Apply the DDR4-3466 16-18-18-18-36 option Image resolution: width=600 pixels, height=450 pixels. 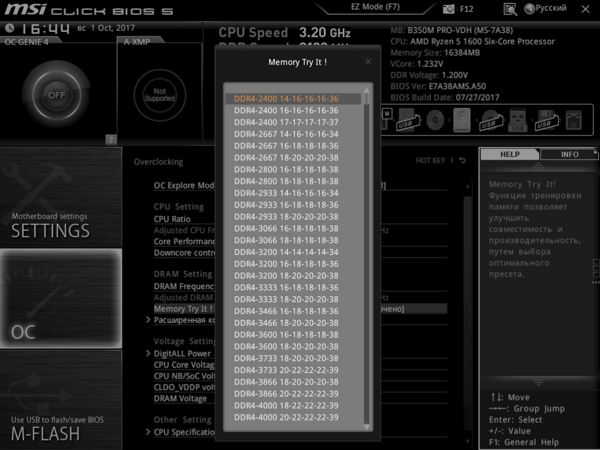coord(293,311)
